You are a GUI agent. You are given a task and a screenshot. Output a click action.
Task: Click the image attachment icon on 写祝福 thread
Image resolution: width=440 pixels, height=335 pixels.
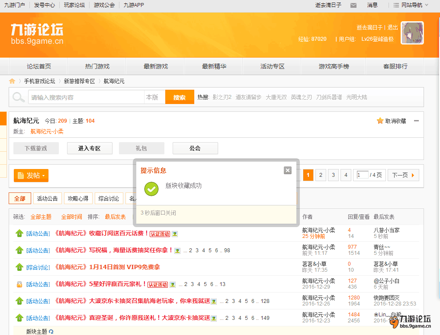177,250
